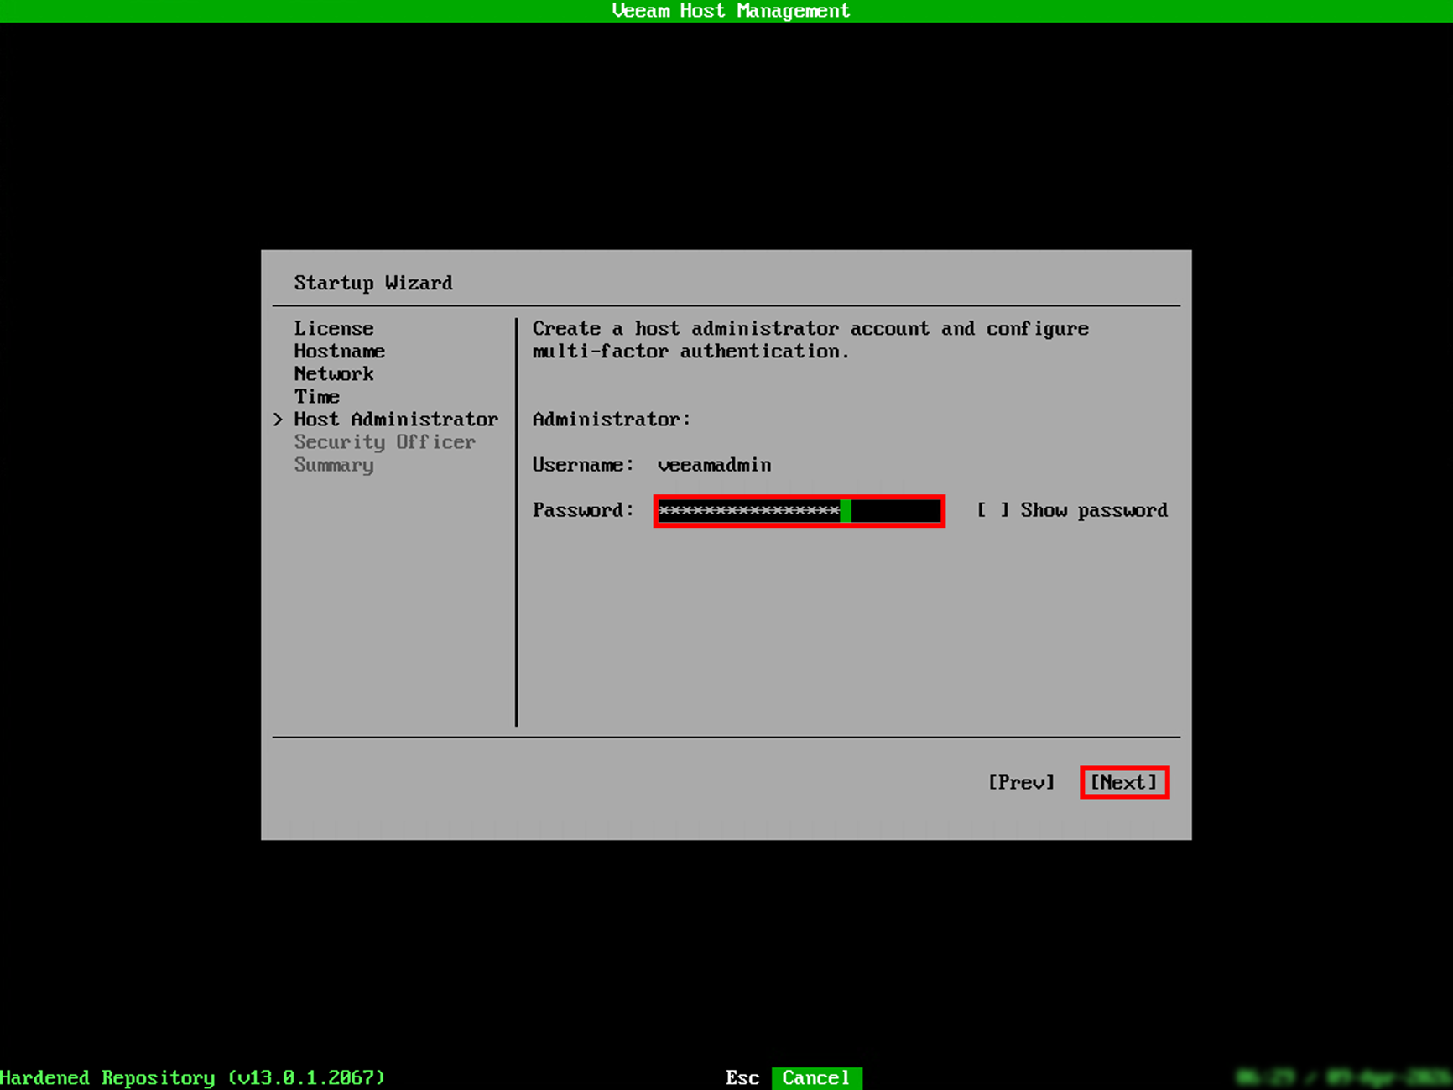Select the Security Officer step
This screenshot has height=1090, width=1453.
tap(385, 441)
